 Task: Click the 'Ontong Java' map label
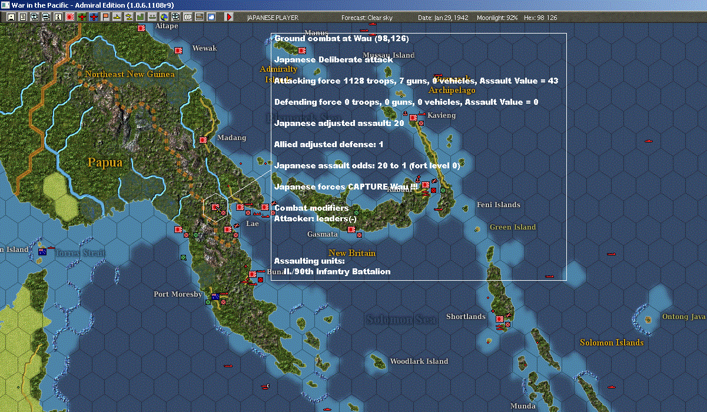coord(683,317)
